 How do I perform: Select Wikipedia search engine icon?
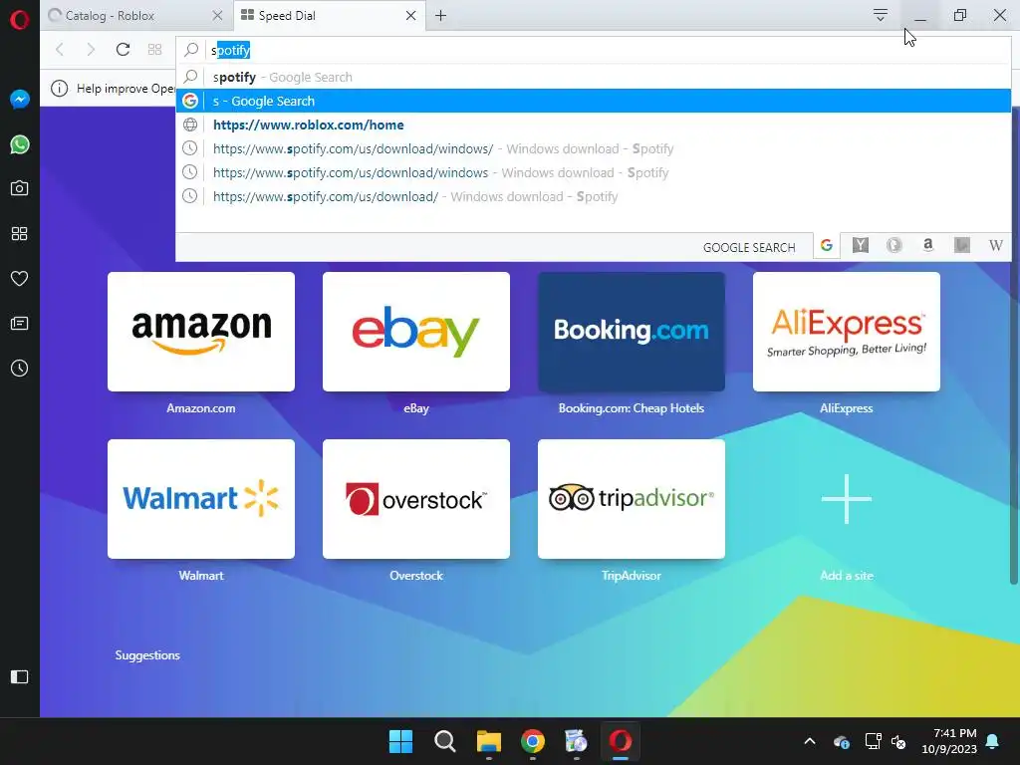[x=995, y=246]
